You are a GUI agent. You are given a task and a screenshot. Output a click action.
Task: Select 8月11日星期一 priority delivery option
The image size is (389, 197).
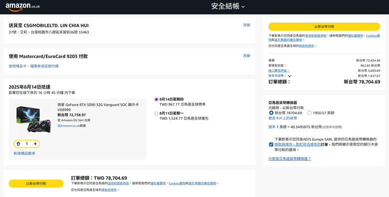156,113
